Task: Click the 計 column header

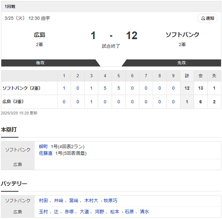Action: coord(187,76)
